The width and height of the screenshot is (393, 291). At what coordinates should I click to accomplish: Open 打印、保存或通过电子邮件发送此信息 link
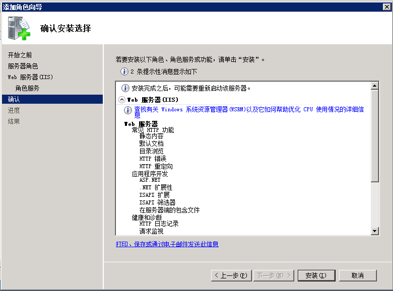click(x=167, y=244)
